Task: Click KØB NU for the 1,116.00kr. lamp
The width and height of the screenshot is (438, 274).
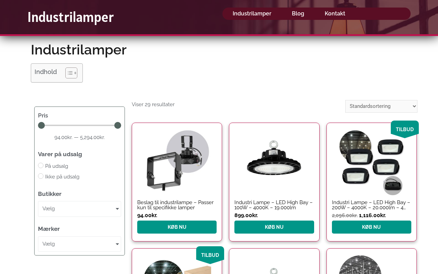Action: pyautogui.click(x=371, y=227)
